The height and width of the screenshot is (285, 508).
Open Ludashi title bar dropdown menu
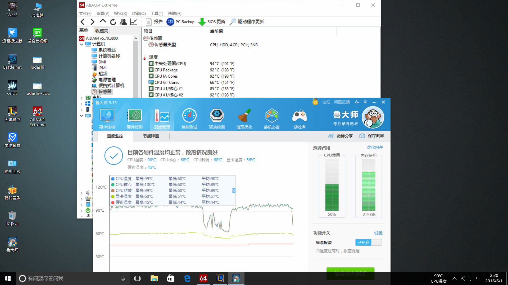(365, 102)
